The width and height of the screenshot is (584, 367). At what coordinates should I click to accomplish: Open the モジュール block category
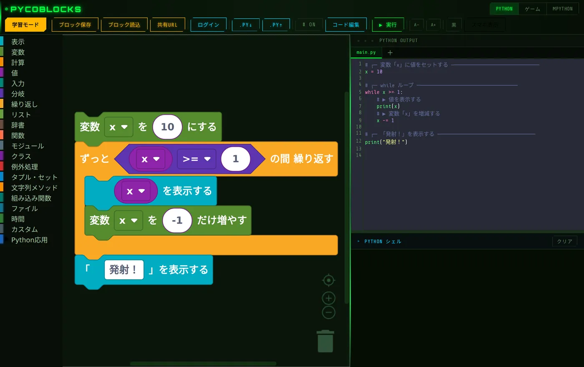pyautogui.click(x=28, y=146)
